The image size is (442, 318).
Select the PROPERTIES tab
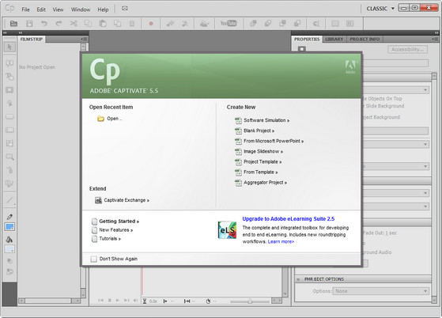tap(307, 40)
